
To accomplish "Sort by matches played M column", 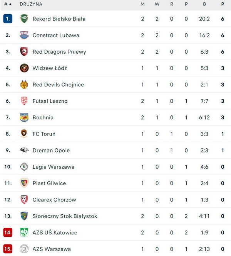I will (x=142, y=4).
